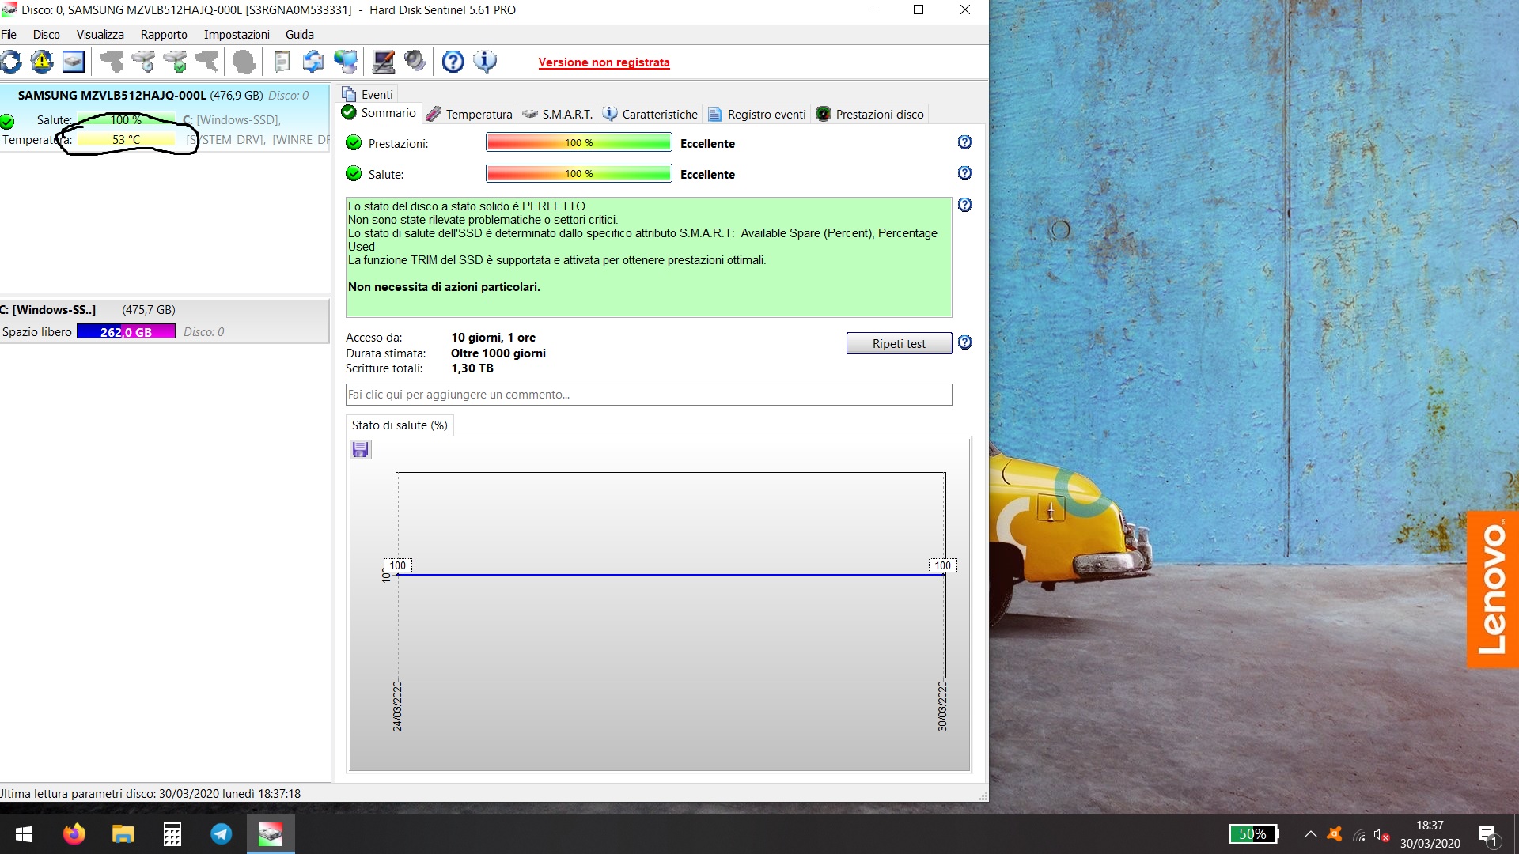Click help icon next to Salute bar
This screenshot has width=1519, height=854.
[x=964, y=173]
